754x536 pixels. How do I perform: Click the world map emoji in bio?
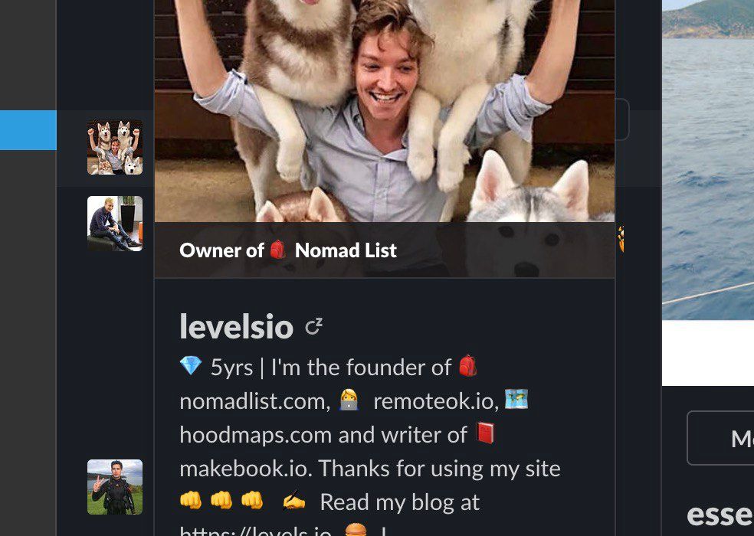(x=516, y=399)
